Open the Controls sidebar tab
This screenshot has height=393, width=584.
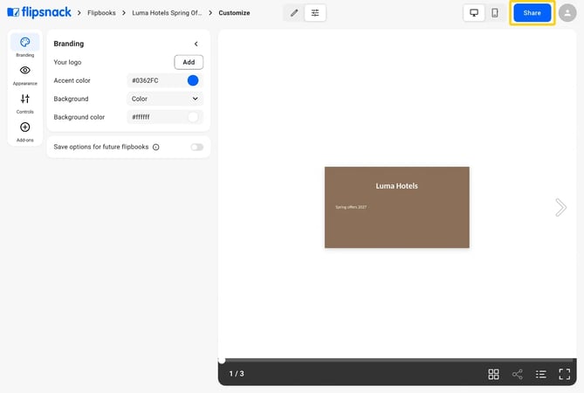click(x=25, y=103)
